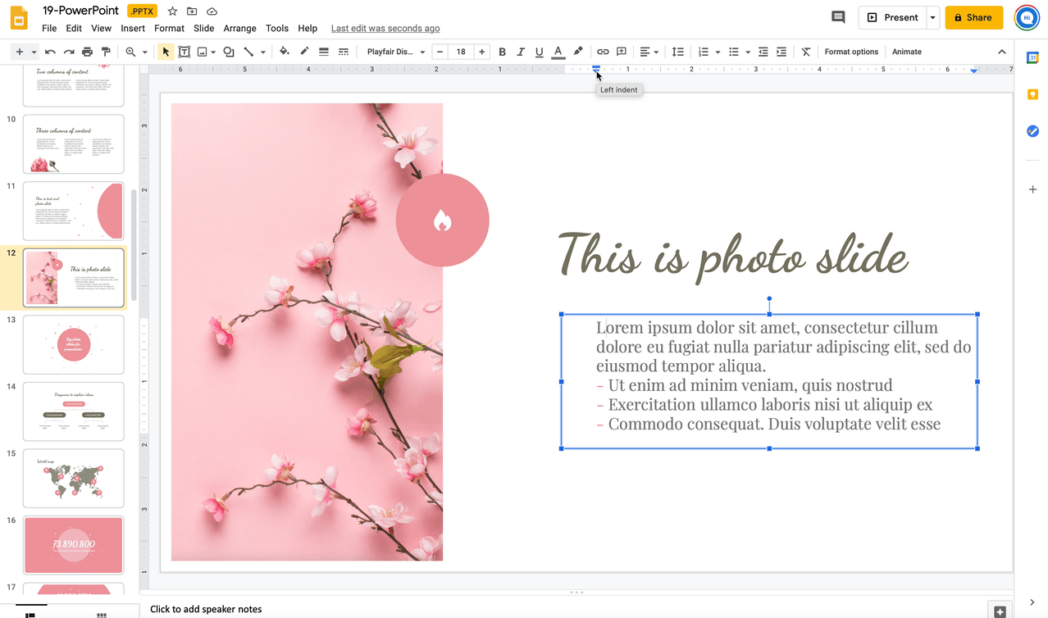
Task: Select the World map slide 15 thumbnail
Action: click(x=74, y=478)
